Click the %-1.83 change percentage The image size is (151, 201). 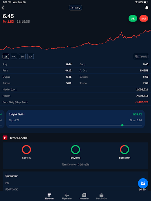8,22
